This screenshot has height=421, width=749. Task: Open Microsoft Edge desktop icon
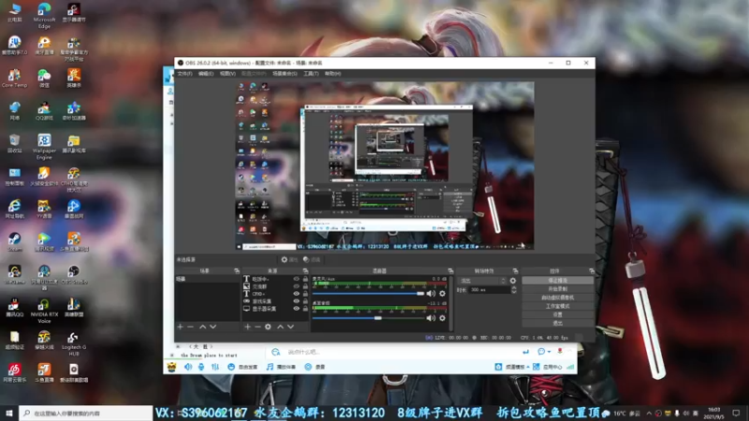[44, 15]
